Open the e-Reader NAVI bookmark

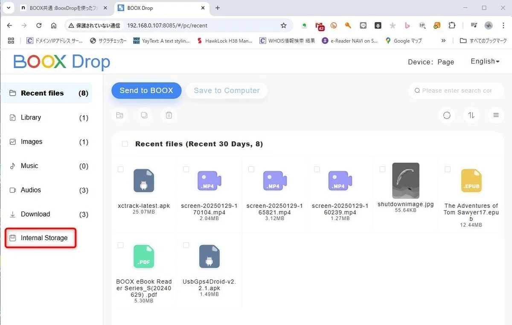[x=350, y=41]
